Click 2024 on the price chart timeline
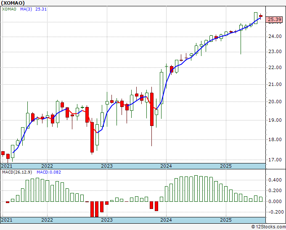The width and height of the screenshot is (286, 230). [x=166, y=166]
